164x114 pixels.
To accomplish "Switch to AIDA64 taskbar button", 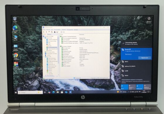I will pos(71,92).
